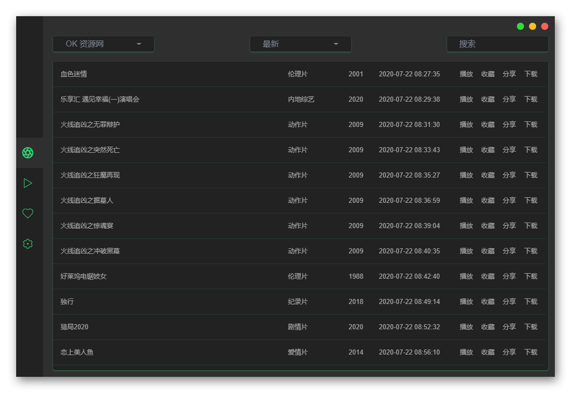Share 火线追凶之惊魂宴 with 分享

click(509, 226)
